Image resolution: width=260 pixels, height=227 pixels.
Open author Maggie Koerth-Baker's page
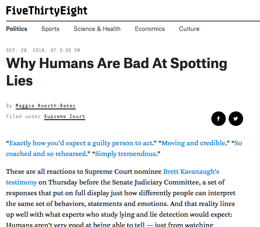46,106
